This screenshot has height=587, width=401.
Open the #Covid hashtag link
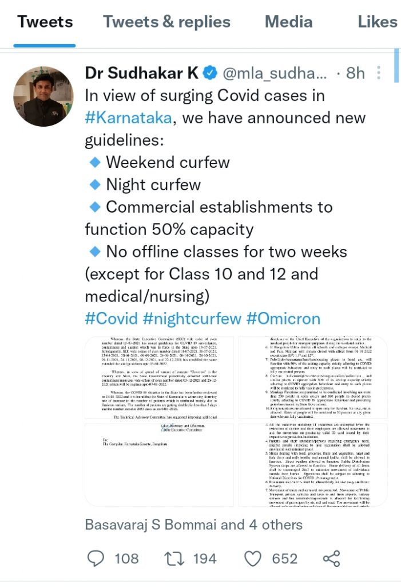click(111, 319)
